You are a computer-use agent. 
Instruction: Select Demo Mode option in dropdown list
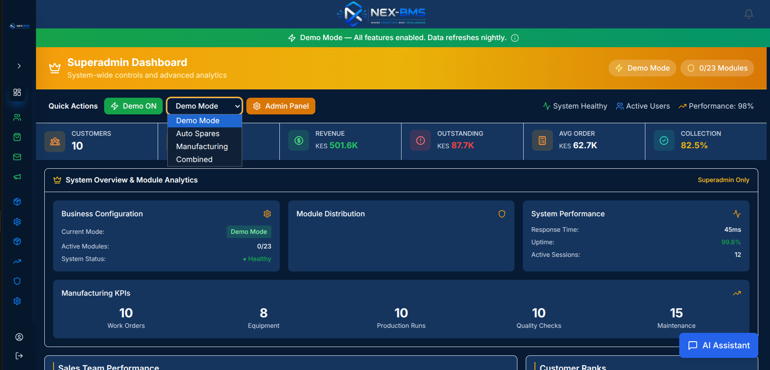coord(205,121)
